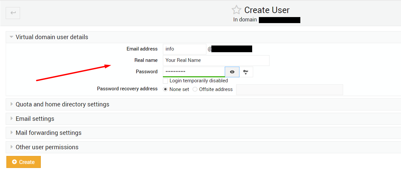Collapse Virtual domain user details section
Image resolution: width=401 pixels, height=173 pixels.
click(52, 37)
